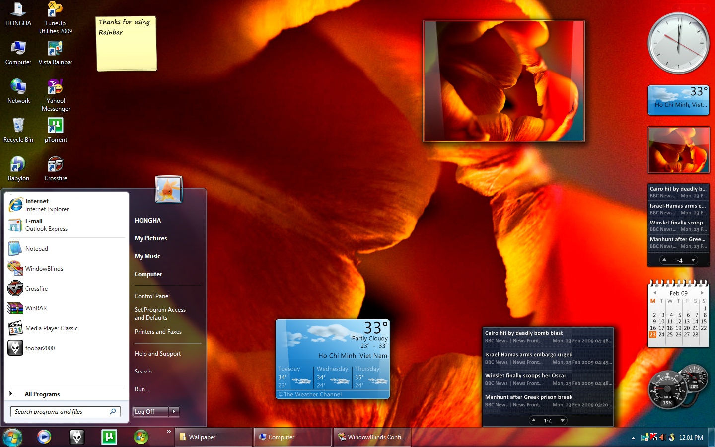Show previous headlines in sidebar feed gadget
Screen dimensions: 715x447
[664, 260]
